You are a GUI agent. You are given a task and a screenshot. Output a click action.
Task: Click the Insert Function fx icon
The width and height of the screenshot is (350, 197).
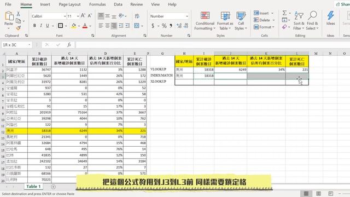tap(69, 45)
